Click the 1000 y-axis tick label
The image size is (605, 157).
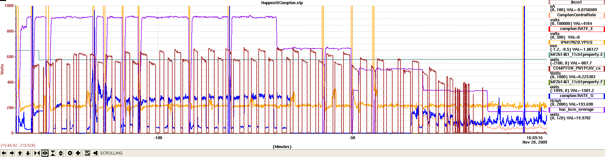(x=9, y=6)
